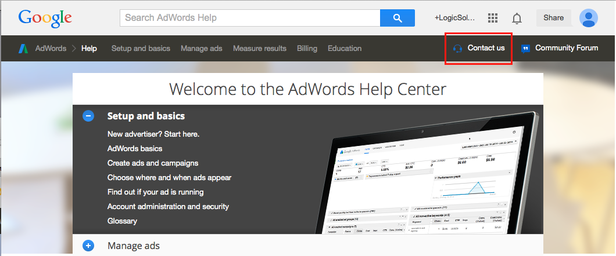Open the Glossary link
This screenshot has height=256, width=616.
click(122, 221)
